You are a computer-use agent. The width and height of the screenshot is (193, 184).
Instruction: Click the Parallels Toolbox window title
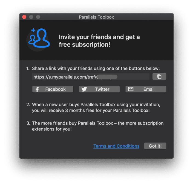click(x=96, y=17)
